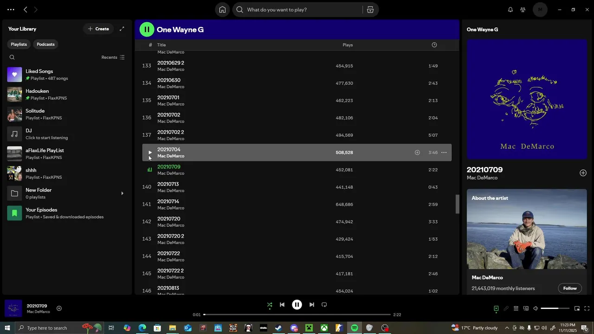Filter library by Podcasts
The image size is (594, 334).
pyautogui.click(x=45, y=45)
